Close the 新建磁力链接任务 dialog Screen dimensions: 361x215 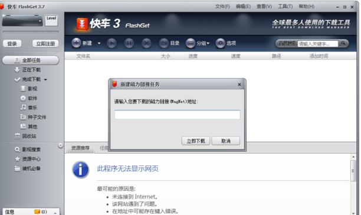point(239,84)
